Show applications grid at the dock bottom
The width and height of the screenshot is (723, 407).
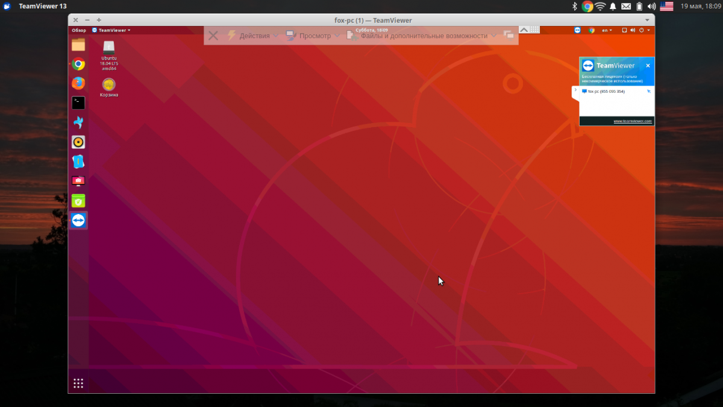click(78, 383)
